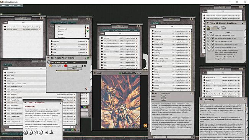249x140 pixels.
Task: Click link icon in Islander (F) title bar
Action: [x=201, y=99]
